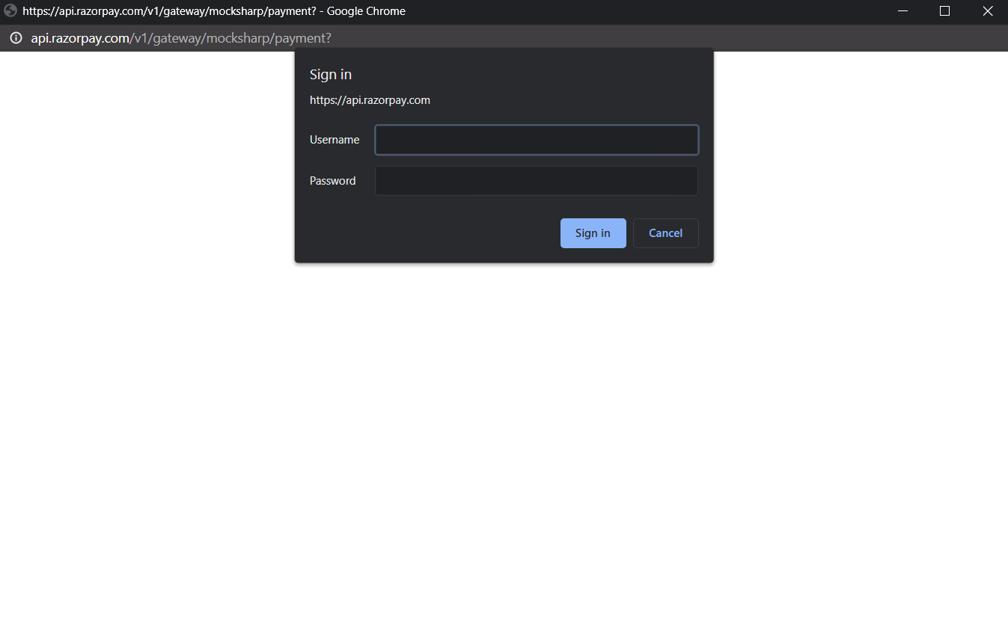Click the Username label
The height and width of the screenshot is (622, 1008).
click(x=335, y=140)
